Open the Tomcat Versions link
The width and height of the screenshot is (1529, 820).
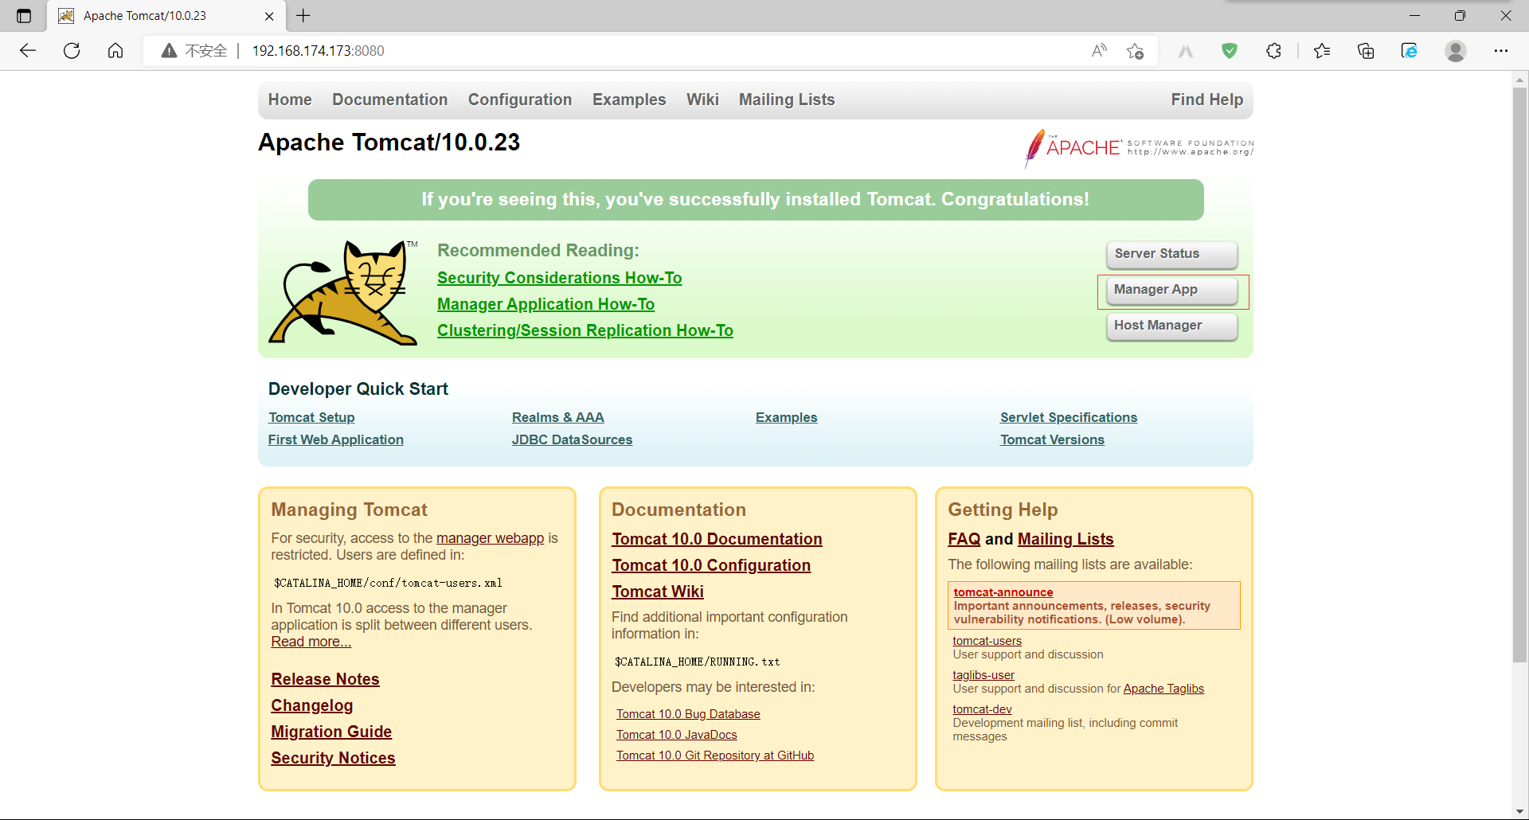click(1052, 439)
